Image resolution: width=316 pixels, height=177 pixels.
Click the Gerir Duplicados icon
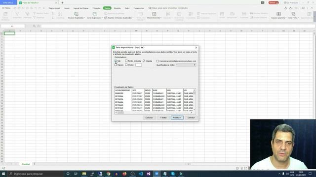(x=94, y=14)
